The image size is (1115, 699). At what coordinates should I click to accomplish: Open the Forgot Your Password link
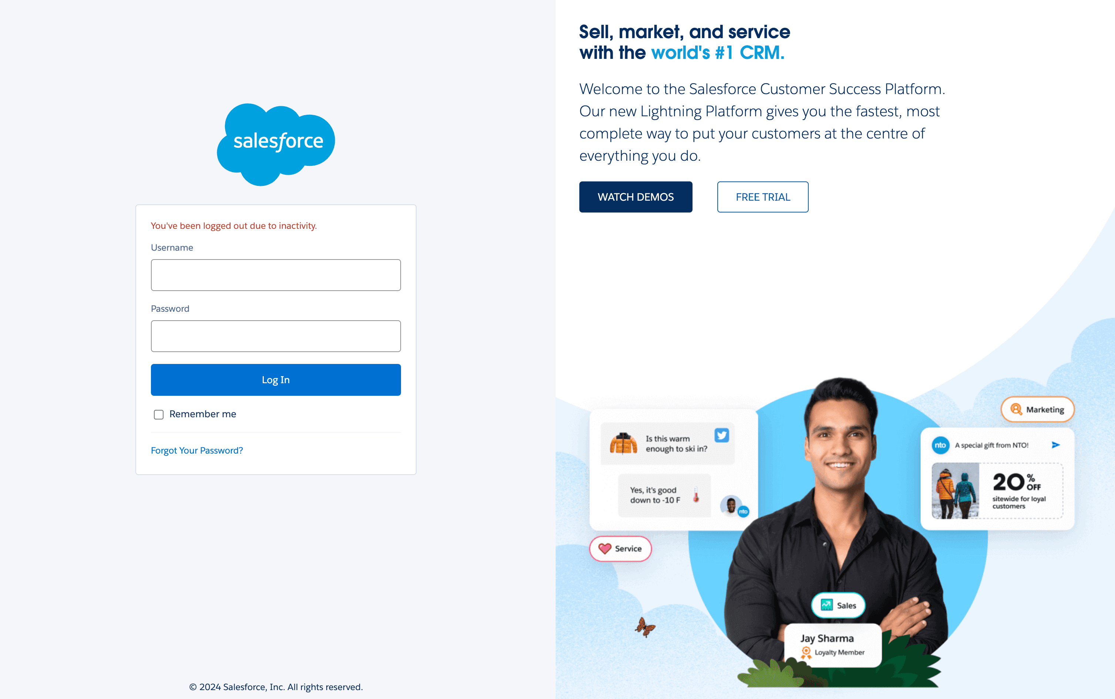197,450
